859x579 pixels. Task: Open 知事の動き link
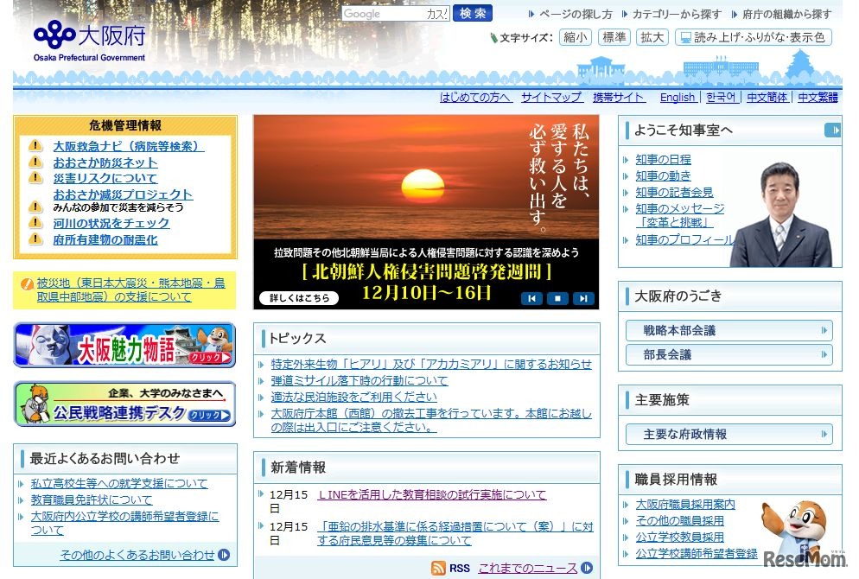663,175
